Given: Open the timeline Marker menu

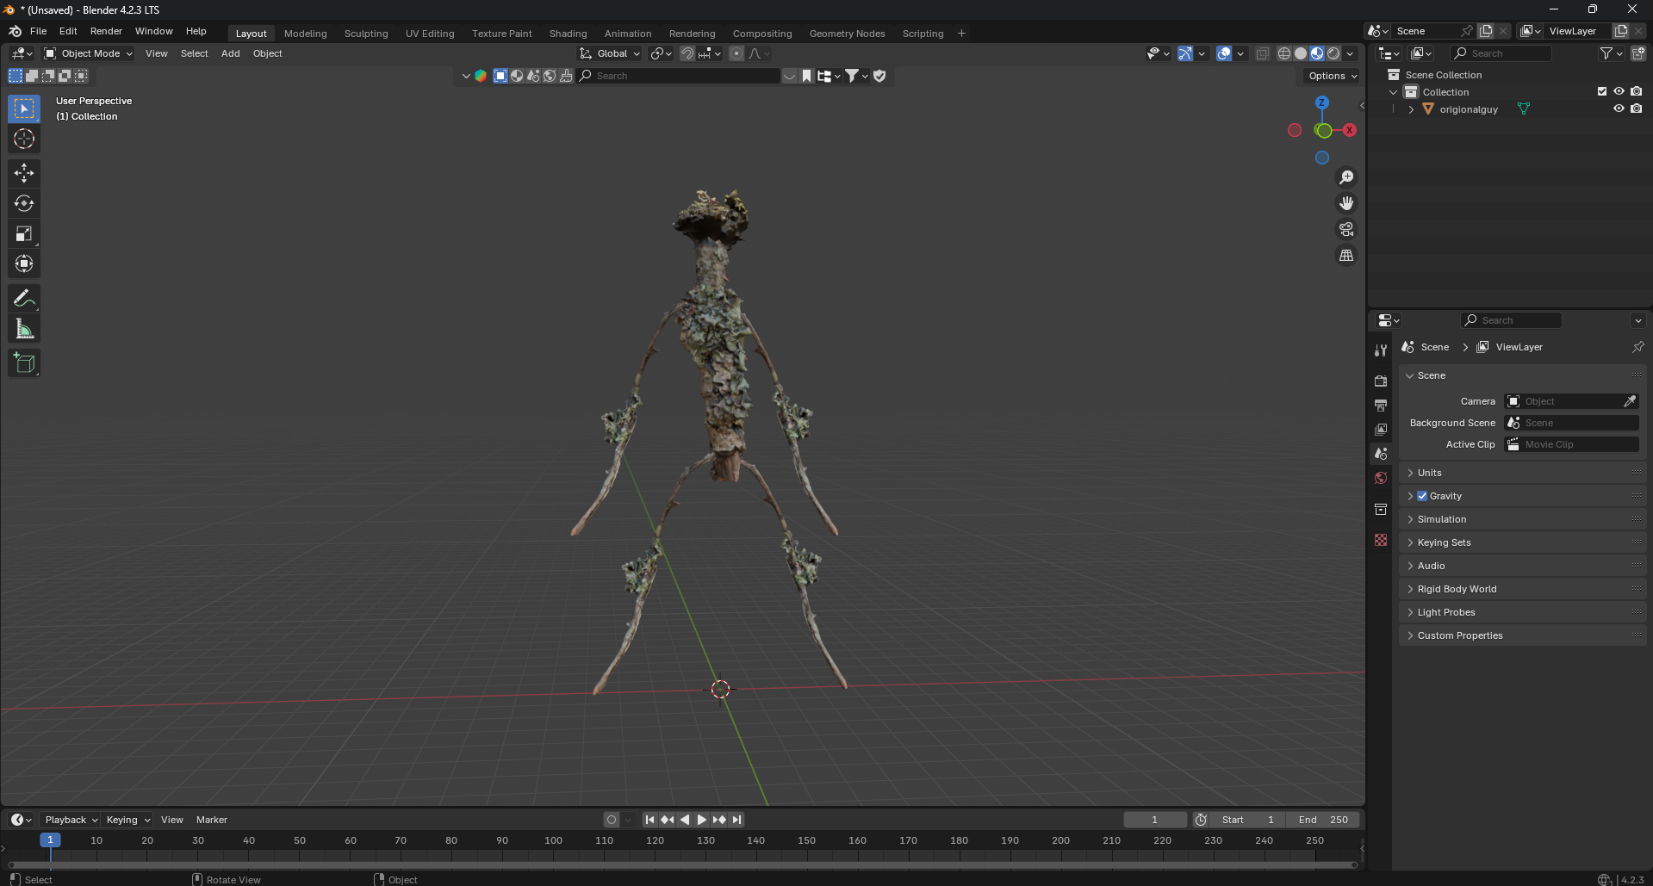Looking at the screenshot, I should 211,820.
